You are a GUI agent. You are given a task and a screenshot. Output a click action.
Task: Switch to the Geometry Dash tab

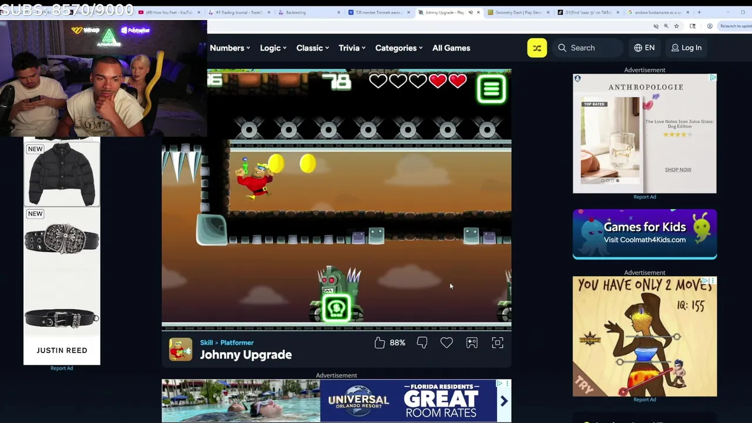[519, 12]
